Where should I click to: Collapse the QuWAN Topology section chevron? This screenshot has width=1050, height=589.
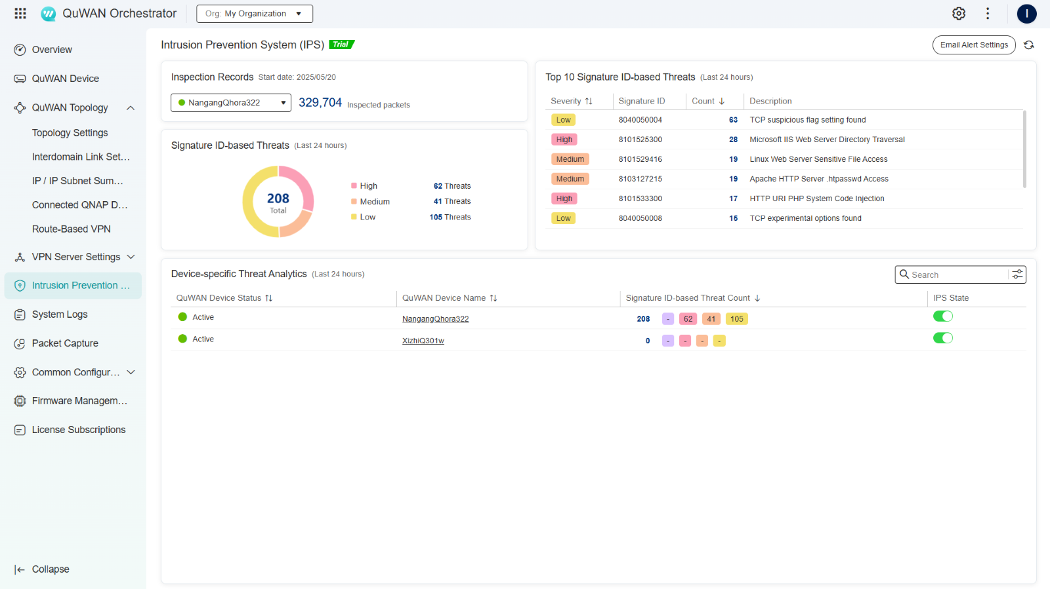pyautogui.click(x=131, y=107)
